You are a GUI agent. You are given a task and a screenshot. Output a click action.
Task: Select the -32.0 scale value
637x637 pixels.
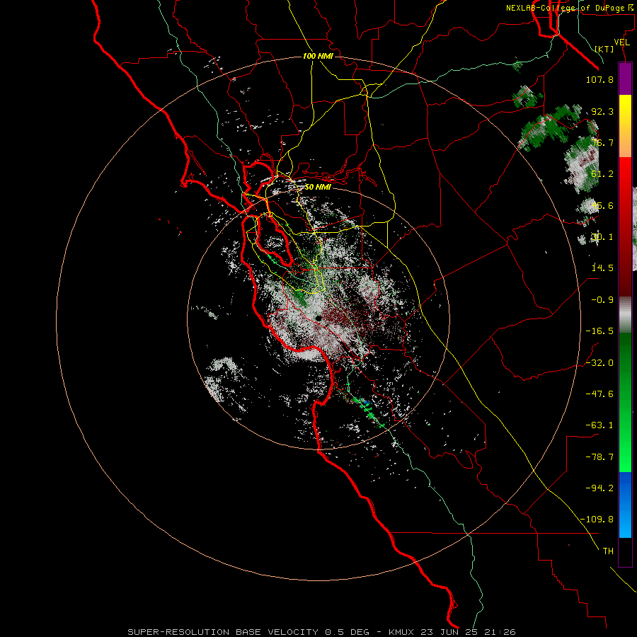click(599, 363)
